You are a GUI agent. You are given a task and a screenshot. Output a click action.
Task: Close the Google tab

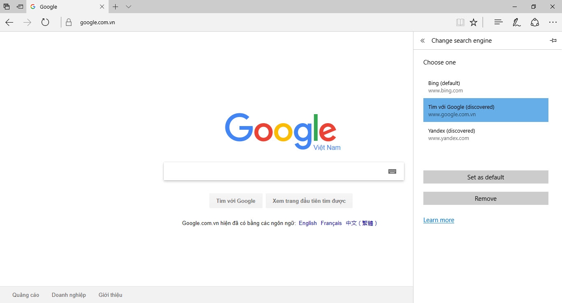click(102, 7)
